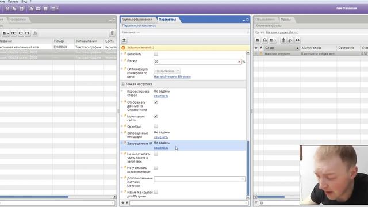Click the upload arrow icon in Параметры panel
Viewport: 368px width, 207px height.
pyautogui.click(x=124, y=40)
